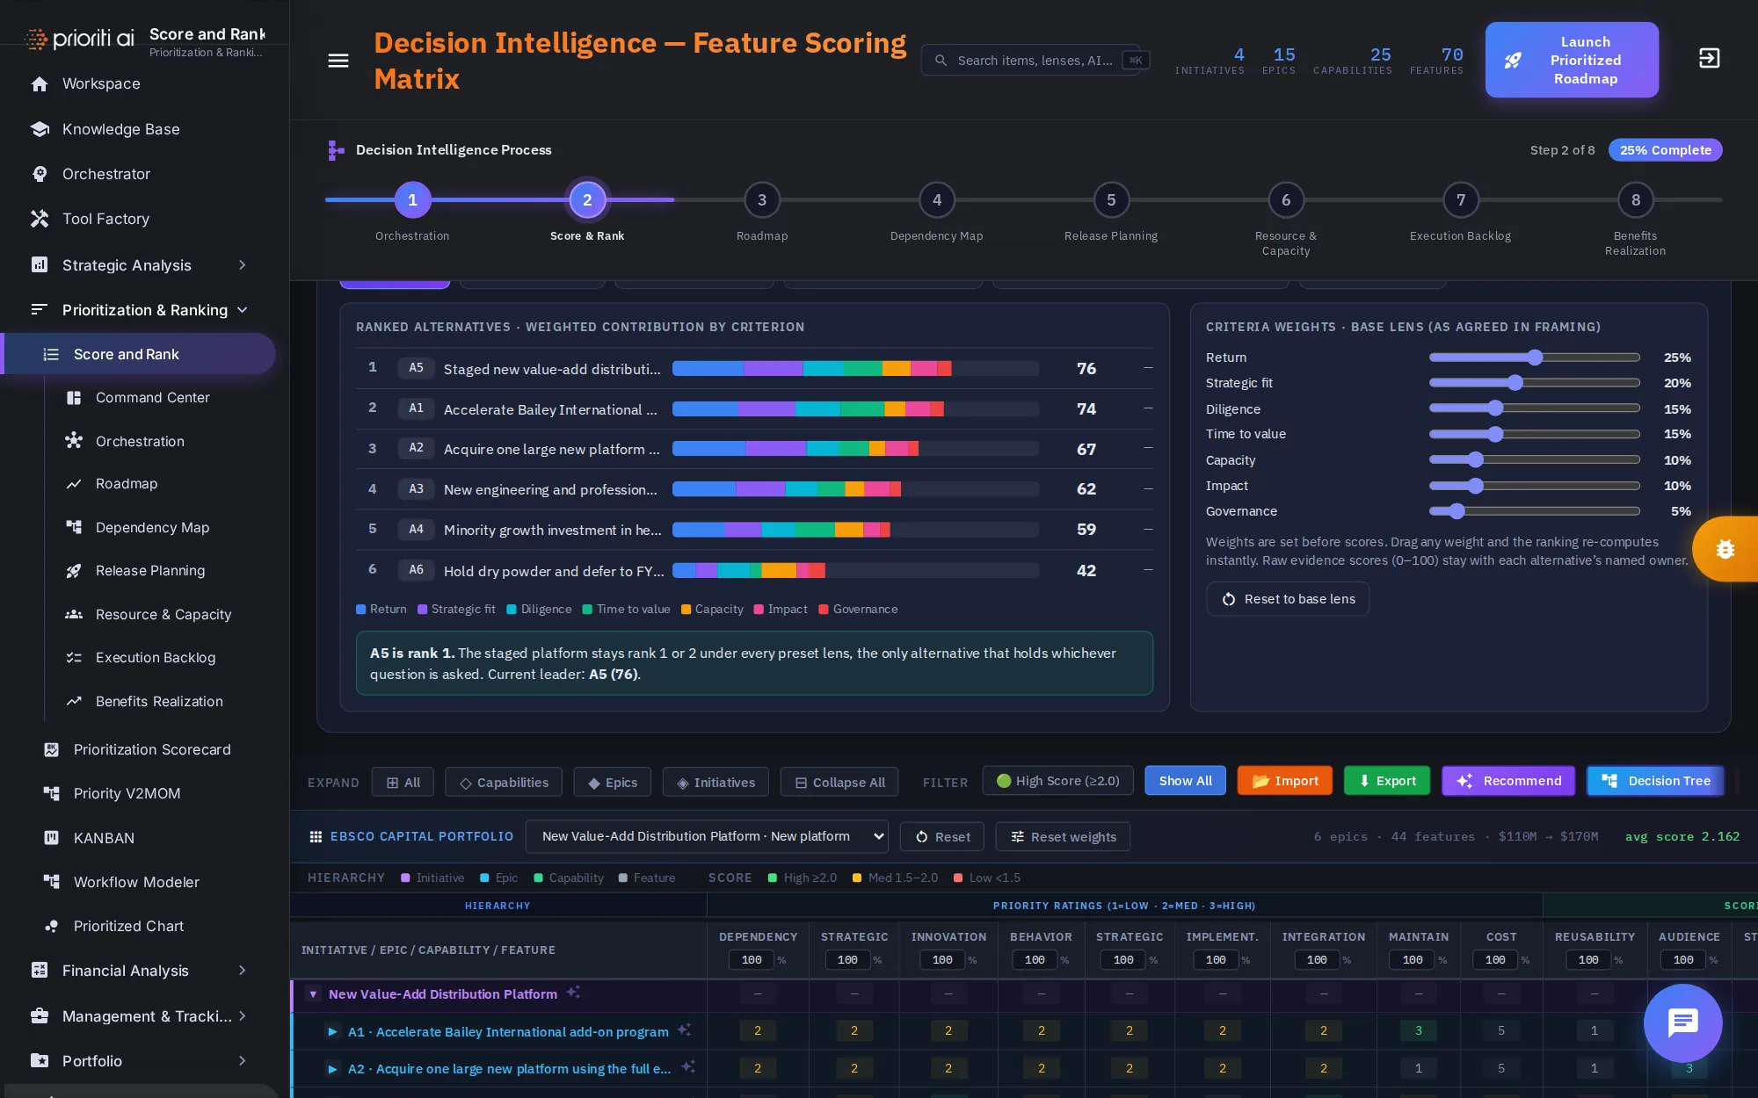The width and height of the screenshot is (1758, 1098).
Task: Click Launch Prioritized Roadmap button
Action: tap(1572, 60)
